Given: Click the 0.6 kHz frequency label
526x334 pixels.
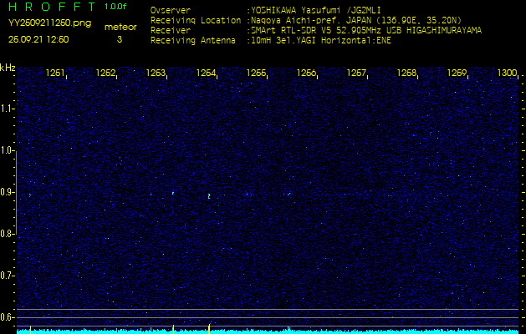Looking at the screenshot, I should [8, 316].
